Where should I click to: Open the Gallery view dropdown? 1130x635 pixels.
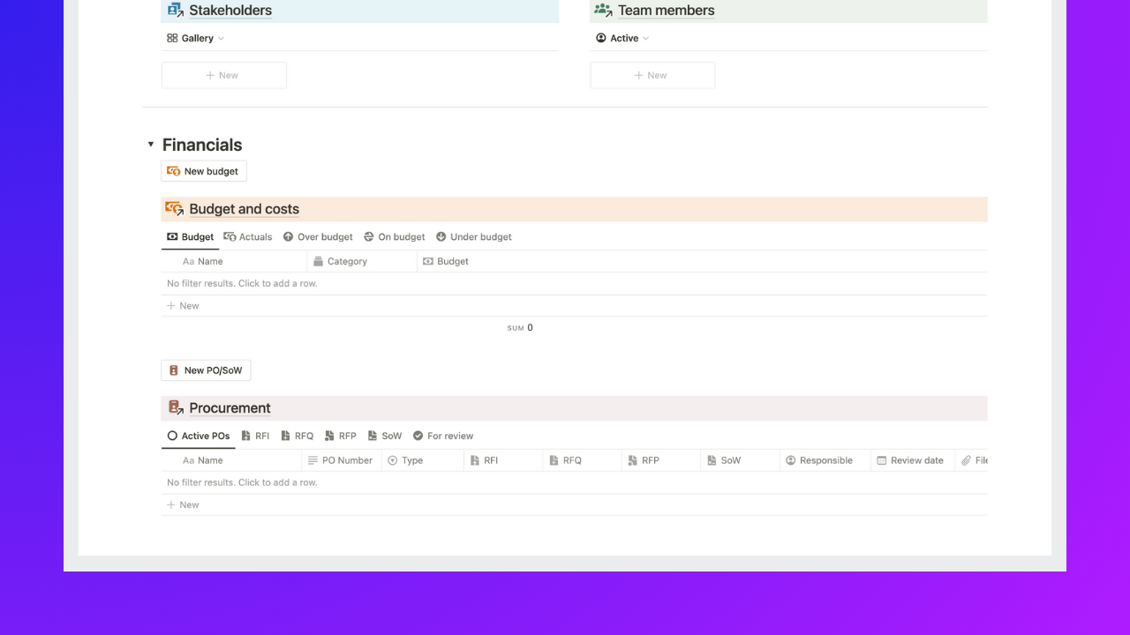point(196,38)
